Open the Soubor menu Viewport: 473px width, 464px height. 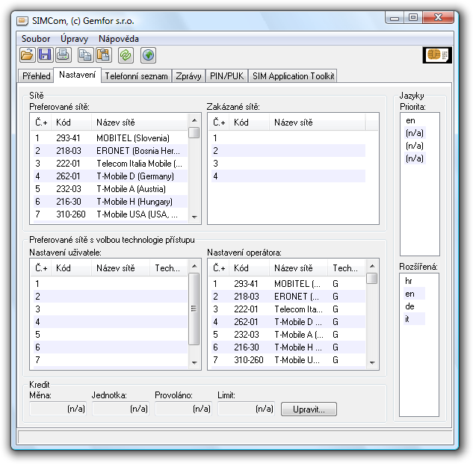[x=36, y=38]
